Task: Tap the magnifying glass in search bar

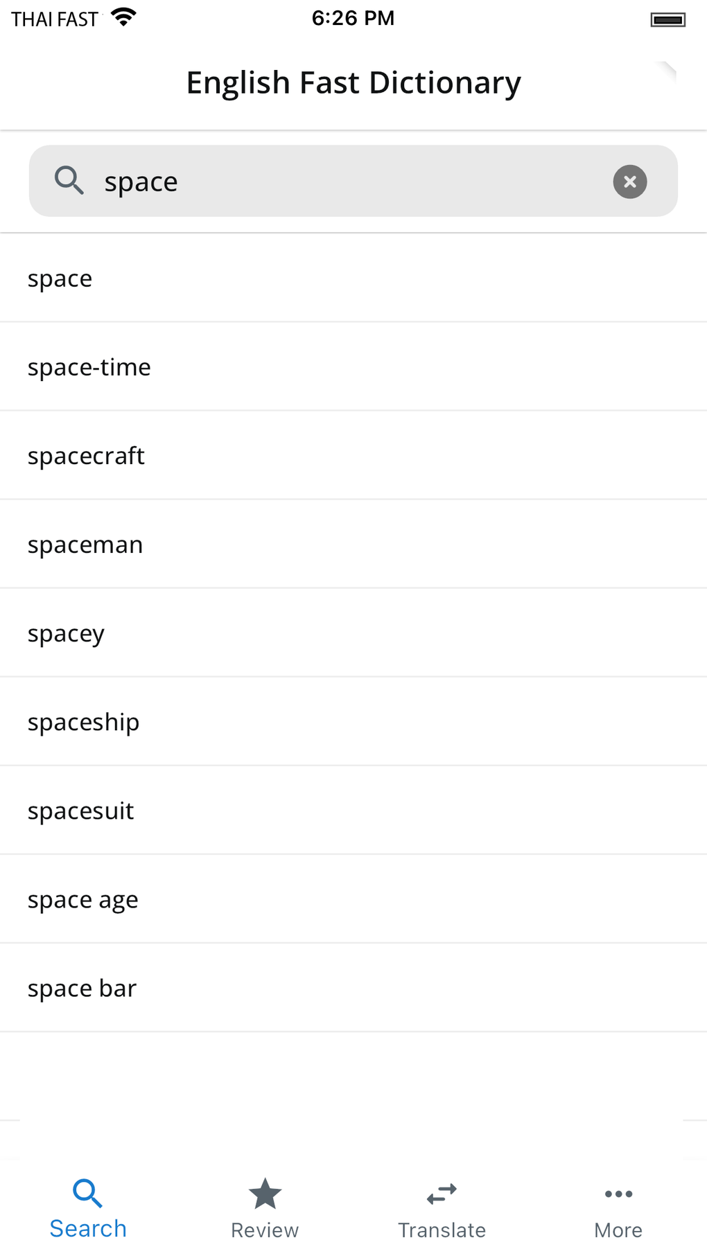Action: [69, 181]
